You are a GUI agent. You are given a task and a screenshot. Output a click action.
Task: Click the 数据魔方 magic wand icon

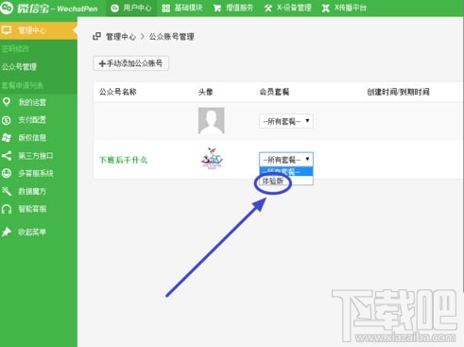coord(7,191)
